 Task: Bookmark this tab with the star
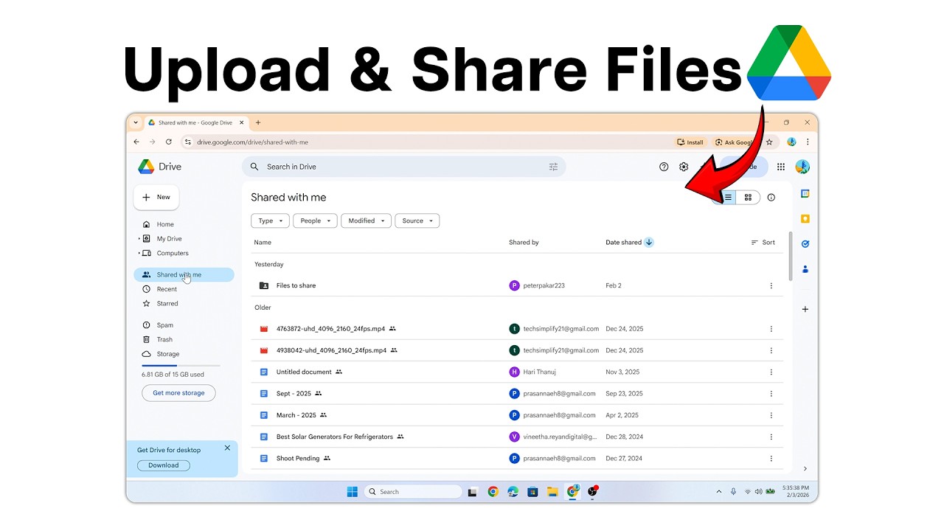tap(769, 142)
